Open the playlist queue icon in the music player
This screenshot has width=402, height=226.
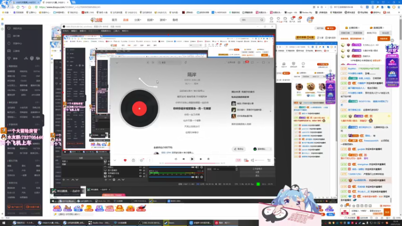269,160
